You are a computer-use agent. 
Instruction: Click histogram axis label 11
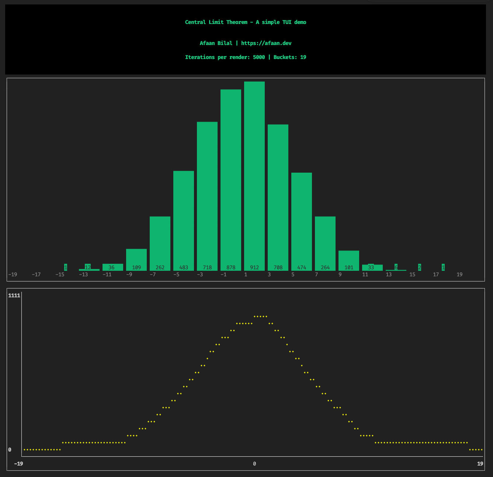tap(365, 274)
